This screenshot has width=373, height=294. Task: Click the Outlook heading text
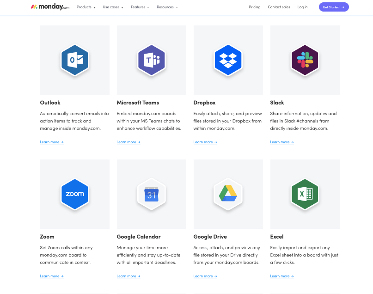[50, 103]
